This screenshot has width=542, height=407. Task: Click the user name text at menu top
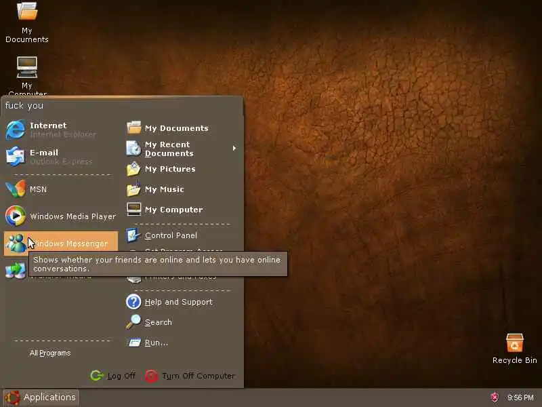tap(24, 105)
